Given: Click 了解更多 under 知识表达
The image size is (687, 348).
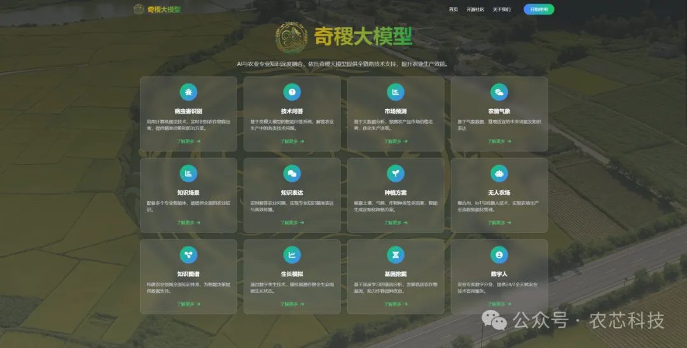Looking at the screenshot, I should tap(292, 222).
